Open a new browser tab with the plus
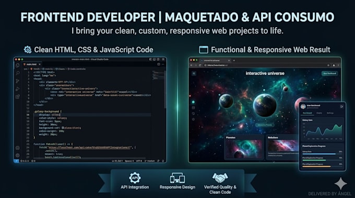 tap(234, 60)
